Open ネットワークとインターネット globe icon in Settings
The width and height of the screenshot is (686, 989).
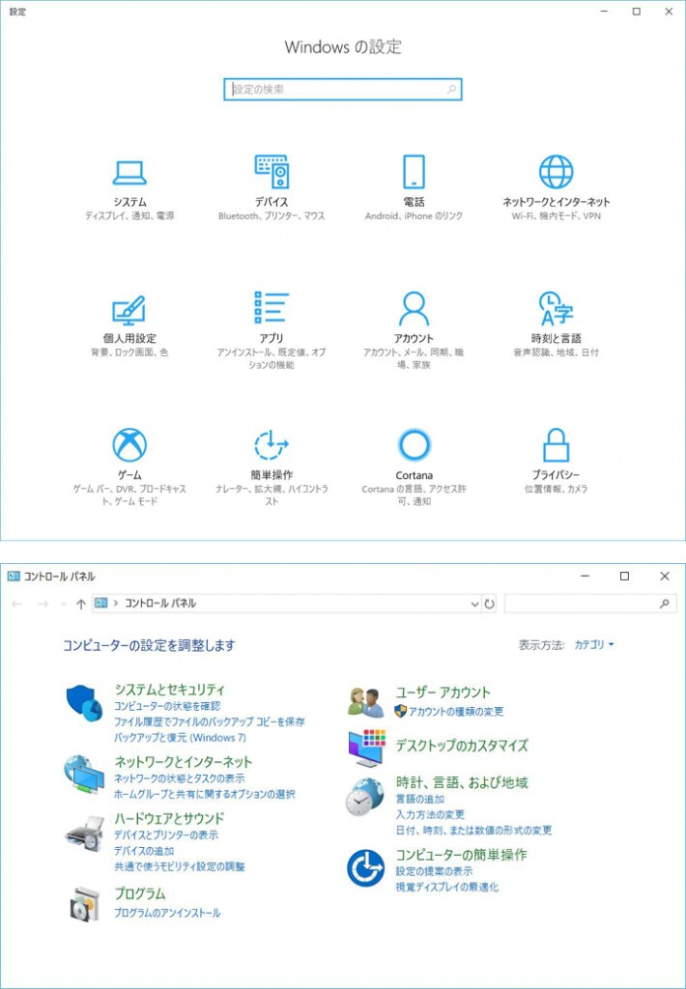click(556, 171)
